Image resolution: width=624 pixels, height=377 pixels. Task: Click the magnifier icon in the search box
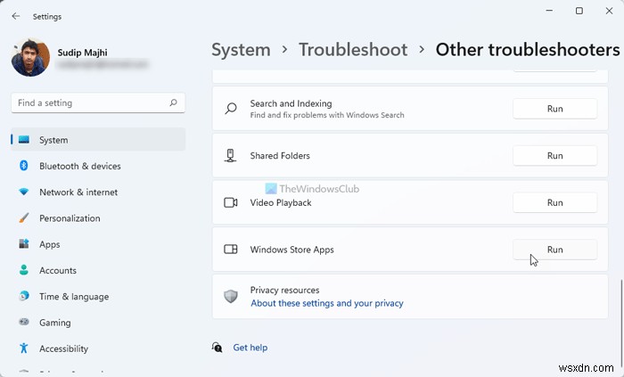(173, 103)
